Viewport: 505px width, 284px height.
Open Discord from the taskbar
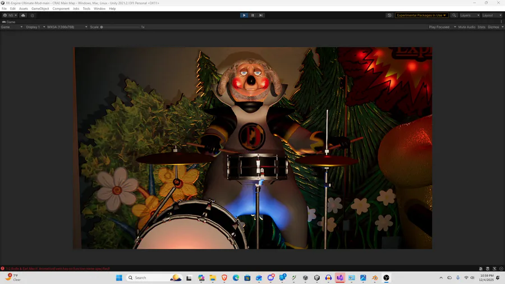coord(271,278)
